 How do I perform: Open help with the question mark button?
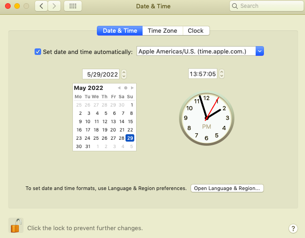[293, 228]
